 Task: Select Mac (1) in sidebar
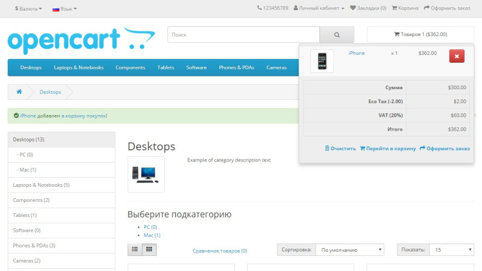[x=61, y=170]
